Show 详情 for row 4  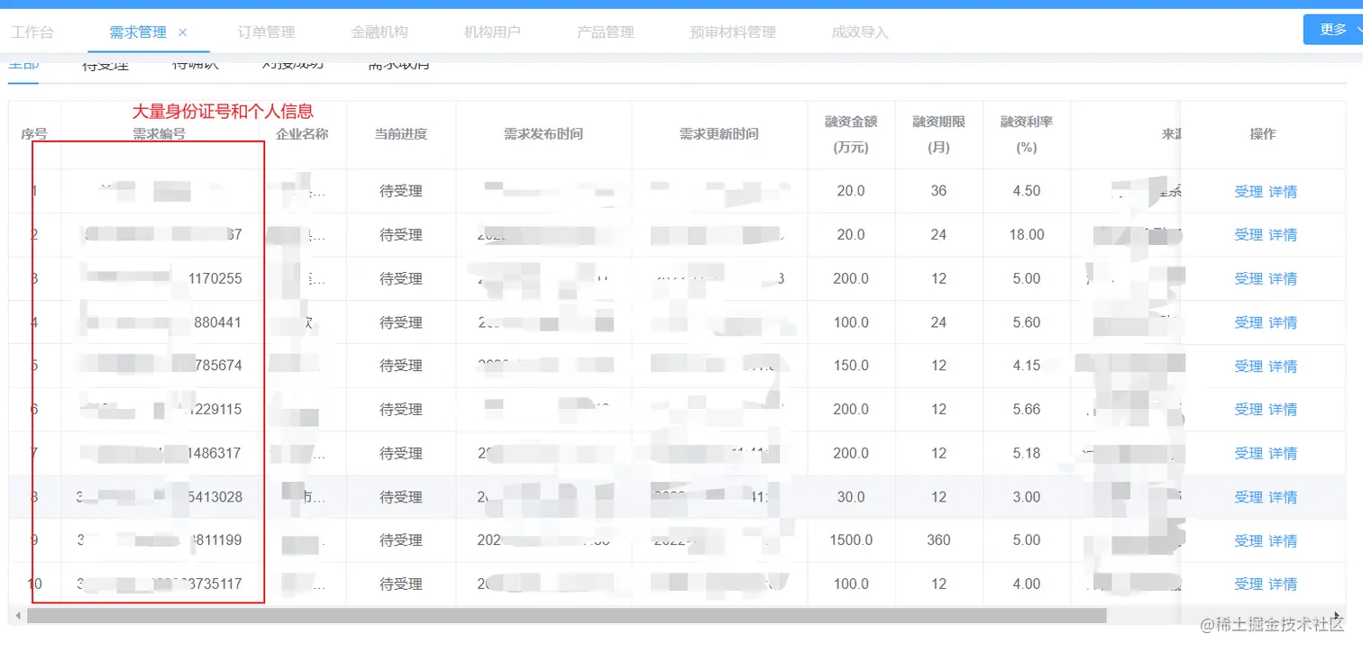pyautogui.click(x=1283, y=322)
